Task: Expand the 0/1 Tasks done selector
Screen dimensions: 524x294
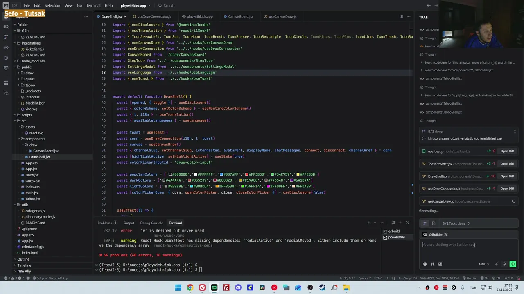Action: 456,223
